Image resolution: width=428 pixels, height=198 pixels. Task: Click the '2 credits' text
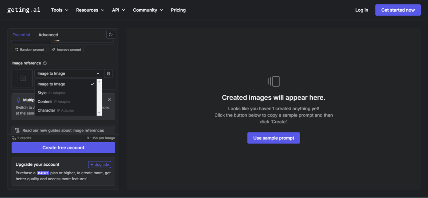(x=24, y=138)
